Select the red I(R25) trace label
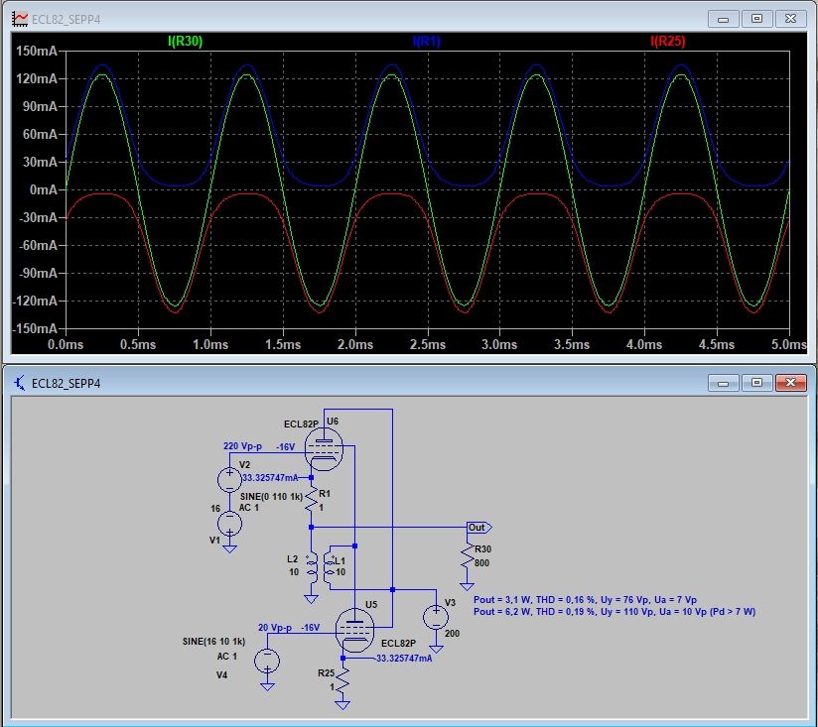The width and height of the screenshot is (818, 727). click(x=667, y=41)
